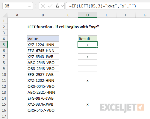
Task: Select row 5 header
Action: point(4,45)
